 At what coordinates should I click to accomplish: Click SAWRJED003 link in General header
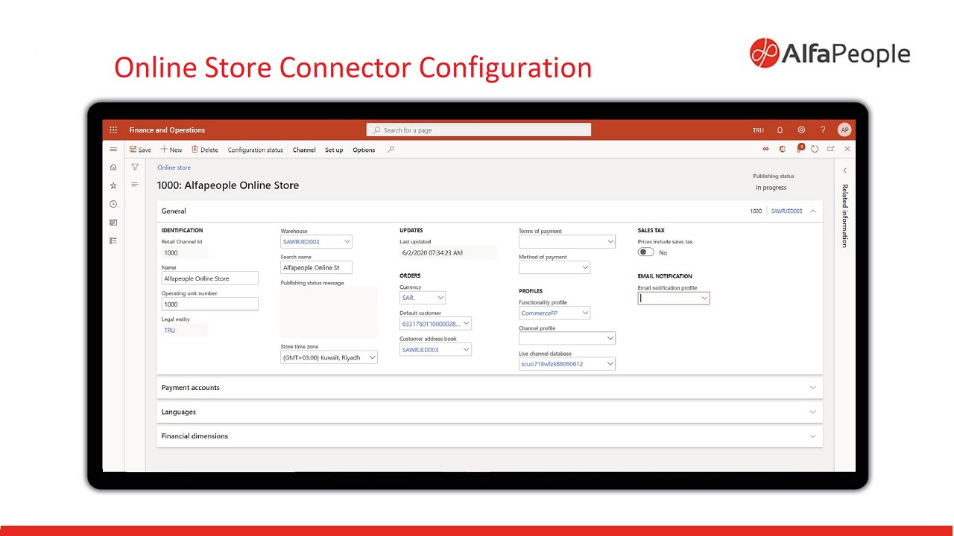click(x=786, y=211)
